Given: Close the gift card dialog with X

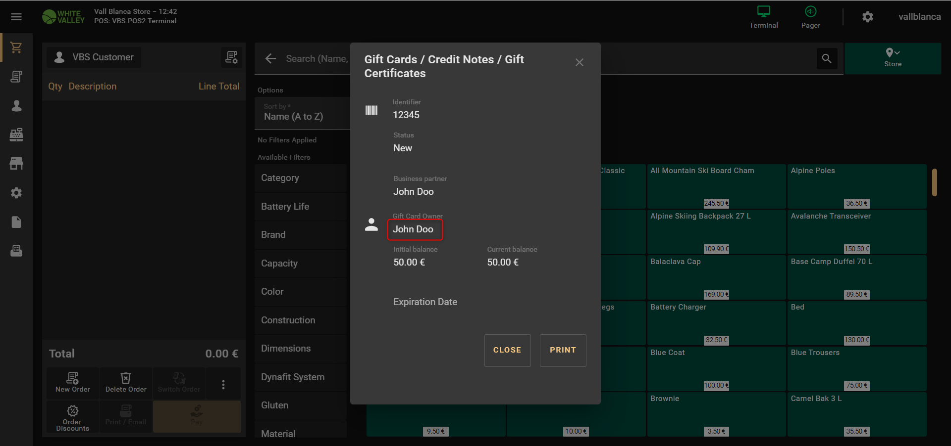Looking at the screenshot, I should pos(579,62).
